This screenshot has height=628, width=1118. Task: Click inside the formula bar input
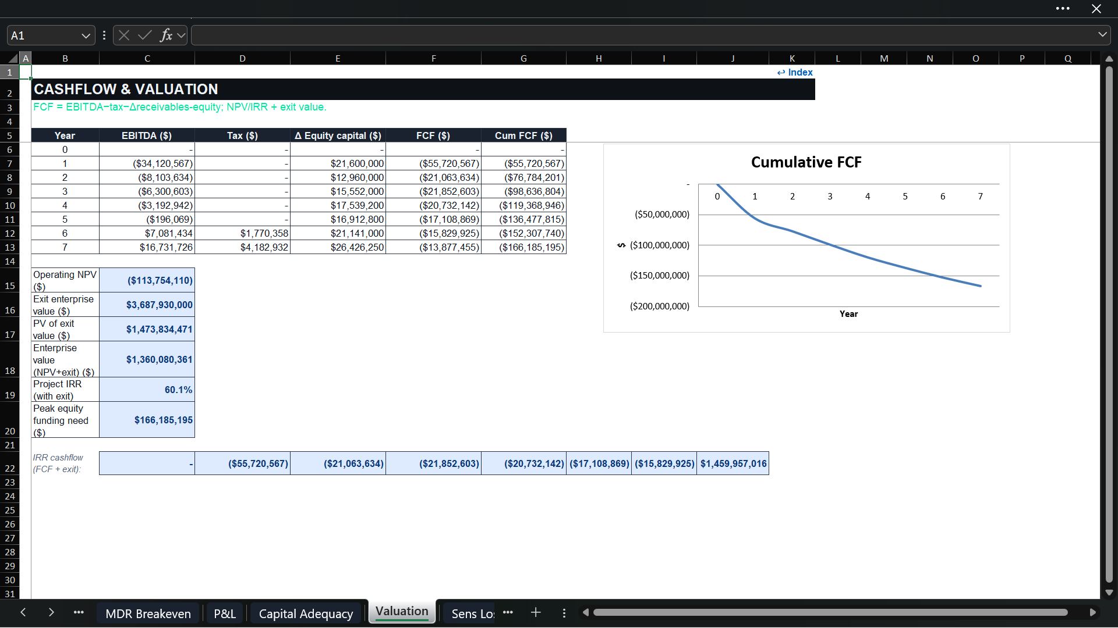(641, 35)
